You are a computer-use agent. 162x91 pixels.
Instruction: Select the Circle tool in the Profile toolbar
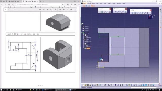pos(137,13)
